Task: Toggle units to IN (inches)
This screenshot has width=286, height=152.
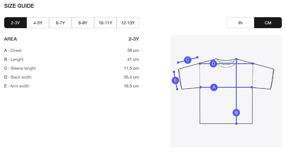Action: pyautogui.click(x=241, y=23)
